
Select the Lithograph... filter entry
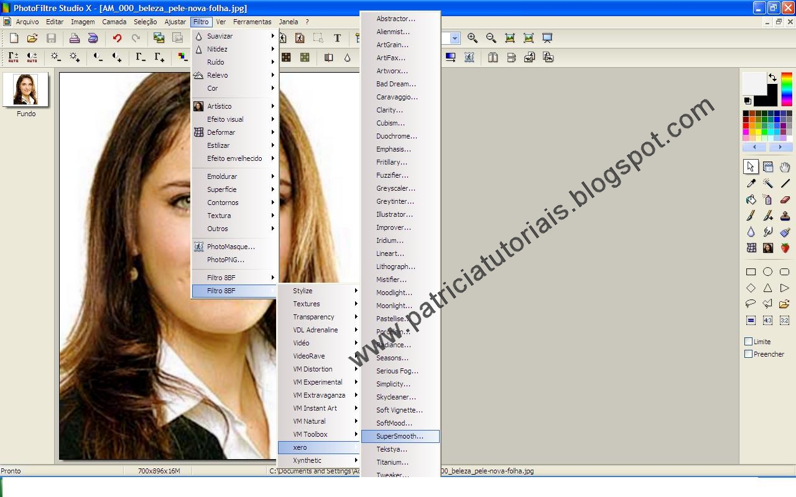400,267
